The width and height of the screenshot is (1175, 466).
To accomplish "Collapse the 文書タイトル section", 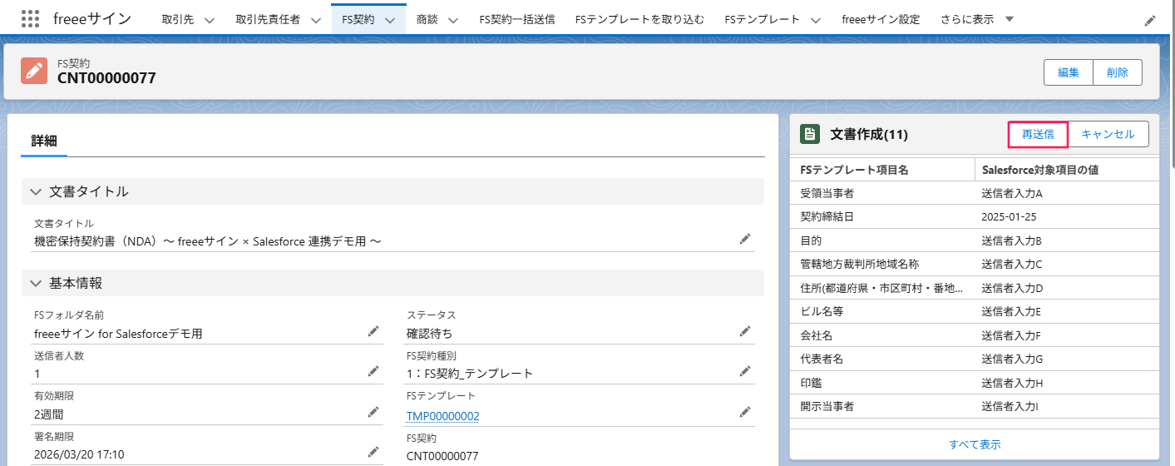I will (36, 191).
